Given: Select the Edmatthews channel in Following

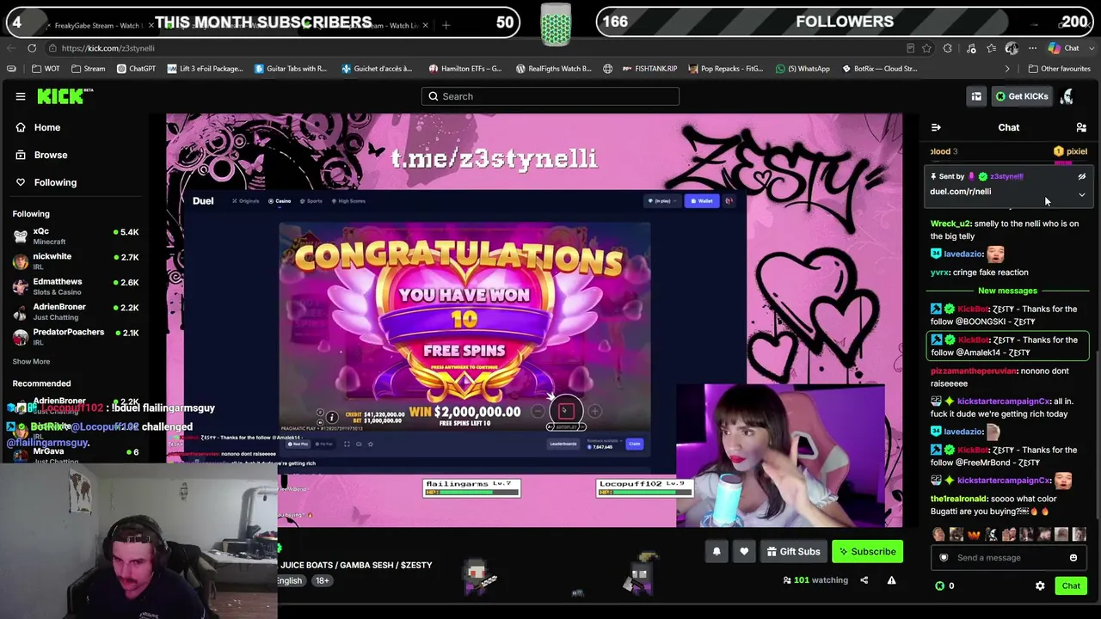Looking at the screenshot, I should (x=76, y=286).
